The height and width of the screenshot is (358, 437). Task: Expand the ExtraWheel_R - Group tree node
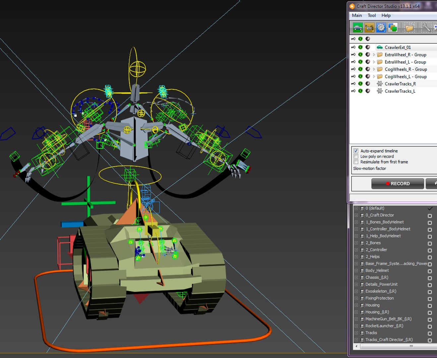[374, 55]
